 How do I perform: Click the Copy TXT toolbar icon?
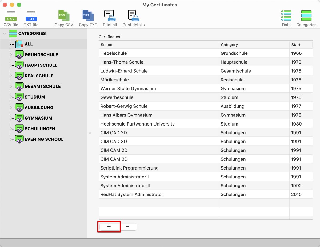88,15
